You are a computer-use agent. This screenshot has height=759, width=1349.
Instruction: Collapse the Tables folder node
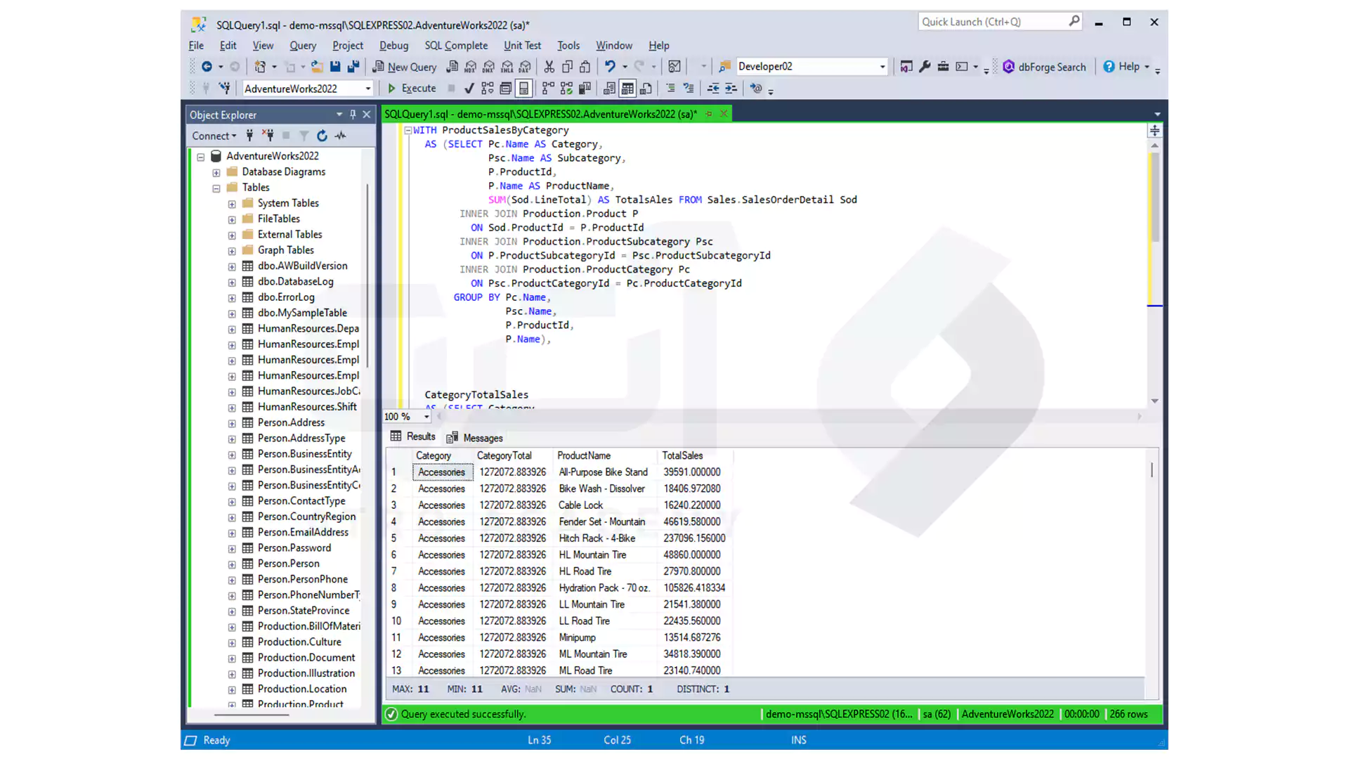[x=216, y=188]
